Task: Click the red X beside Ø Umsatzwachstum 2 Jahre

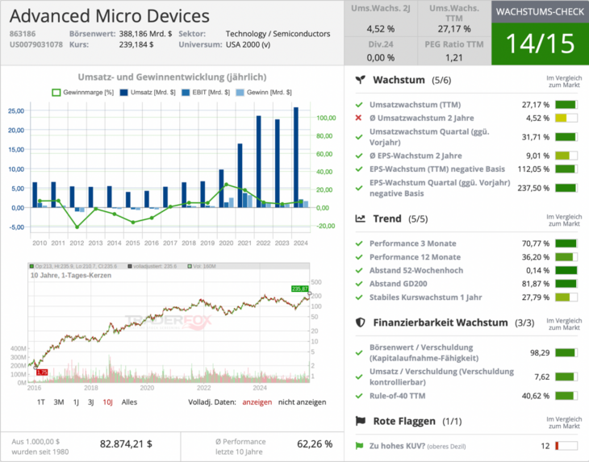Action: pyautogui.click(x=359, y=119)
